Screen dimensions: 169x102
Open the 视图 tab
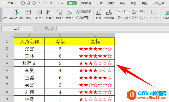click(x=133, y=3)
